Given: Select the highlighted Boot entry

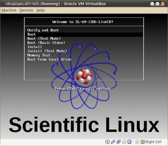Looking at the screenshot, I should 84,34.
